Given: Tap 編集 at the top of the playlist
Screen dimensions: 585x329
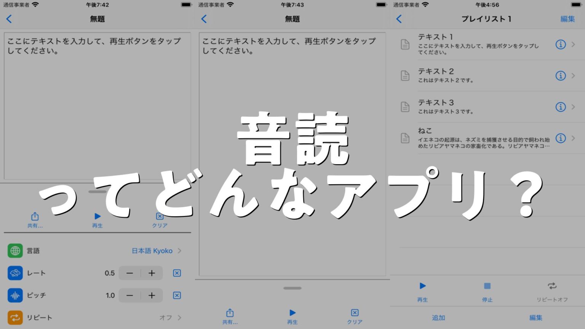Looking at the screenshot, I should 567,19.
